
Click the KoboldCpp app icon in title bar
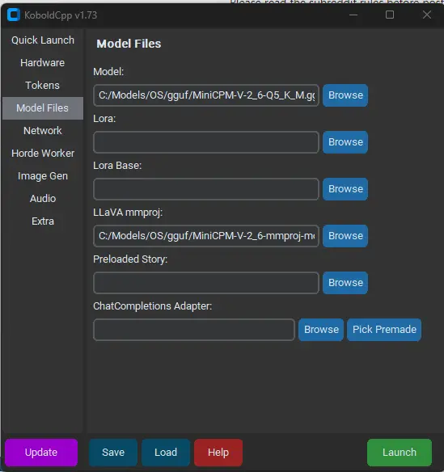point(13,15)
